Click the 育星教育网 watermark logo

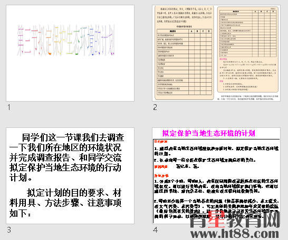point(235,219)
